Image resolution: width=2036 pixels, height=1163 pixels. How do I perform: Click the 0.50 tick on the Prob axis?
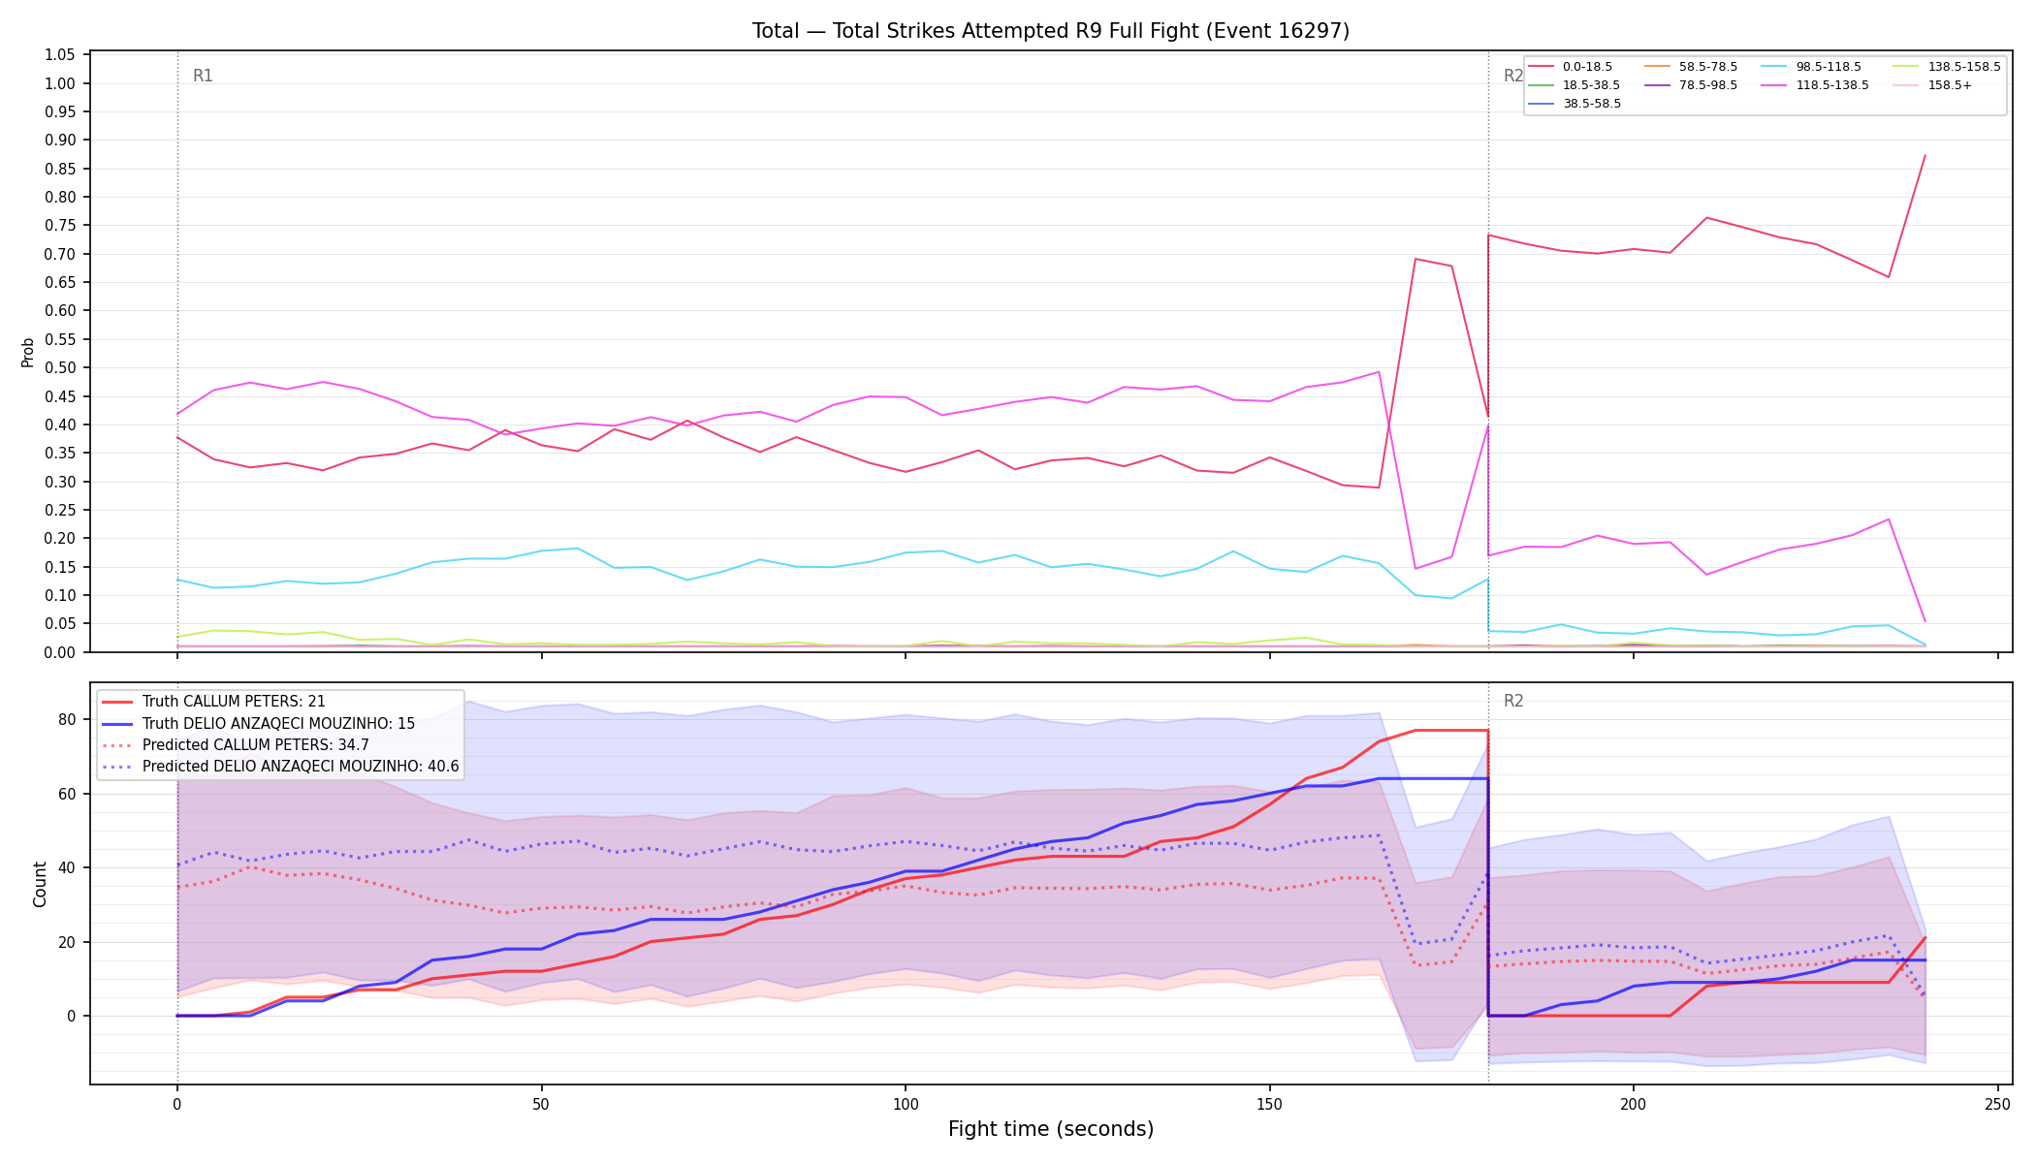[x=60, y=368]
